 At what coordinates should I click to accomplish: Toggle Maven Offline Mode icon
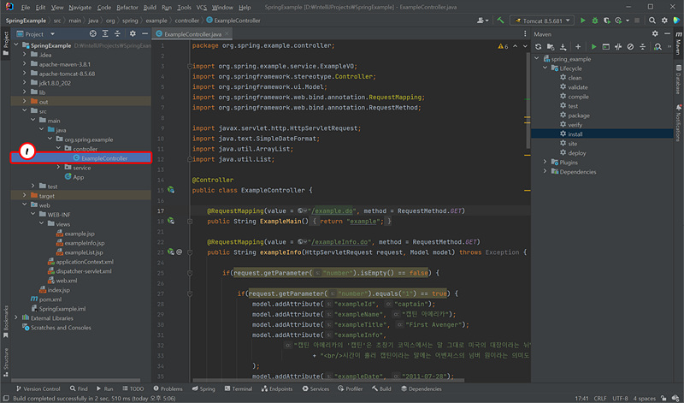pyautogui.click(x=618, y=47)
